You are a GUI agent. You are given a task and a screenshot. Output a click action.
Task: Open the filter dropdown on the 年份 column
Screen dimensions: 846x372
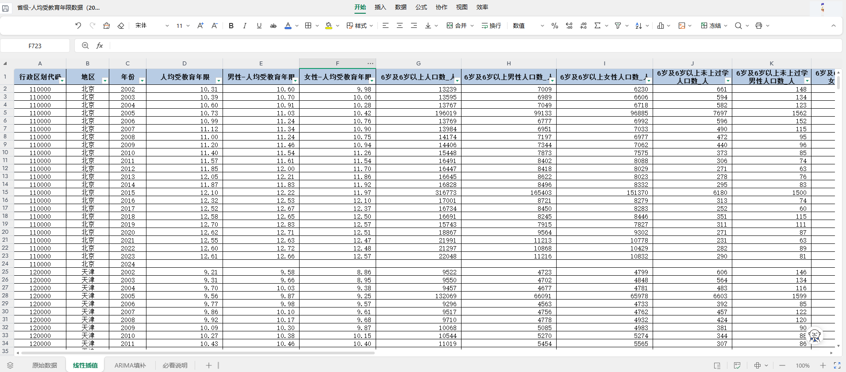(142, 80)
